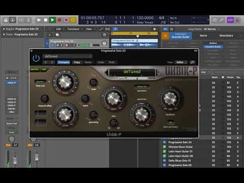This screenshot has width=244, height=183.
Task: Expand the Region Progressive Solo 33 disclosure
Action: click(4, 29)
